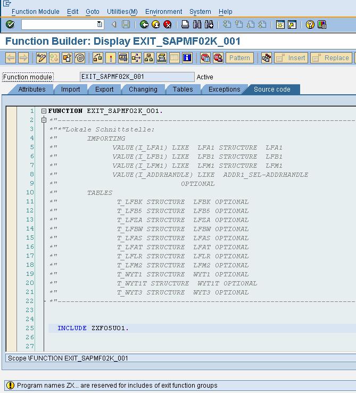This screenshot has width=356, height=393.
Task: Open the Environment menu
Action: pyautogui.click(x=163, y=12)
